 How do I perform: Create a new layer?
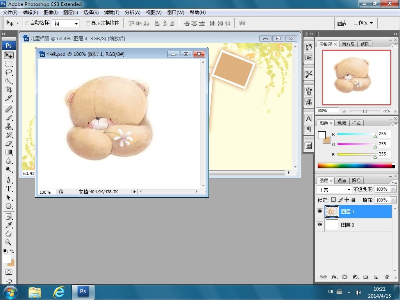(x=376, y=277)
